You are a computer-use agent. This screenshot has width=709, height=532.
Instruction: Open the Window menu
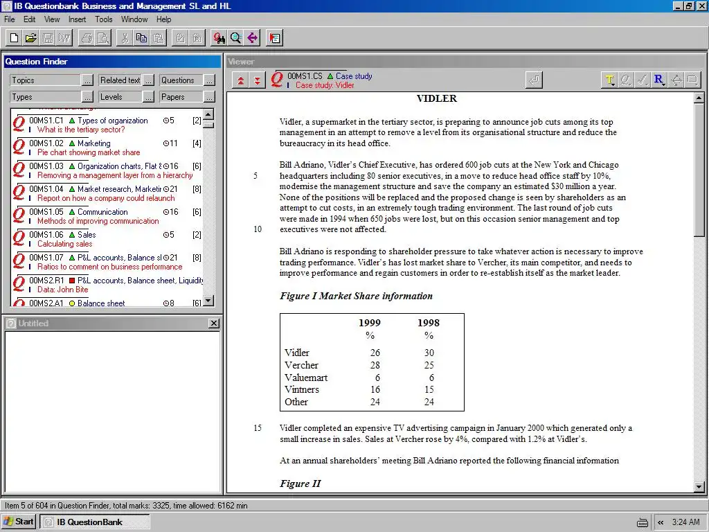[x=134, y=19]
